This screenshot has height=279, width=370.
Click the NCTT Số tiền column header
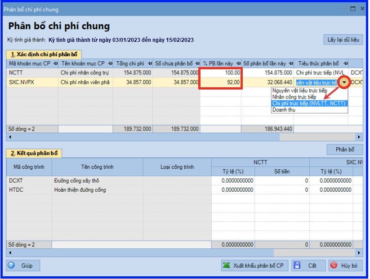(282, 171)
